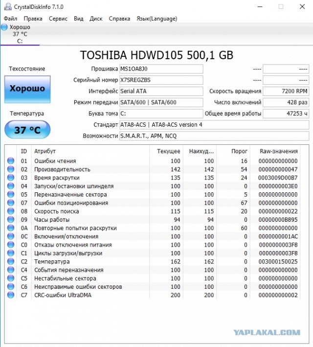
Task: Click the ID column header
Action: tap(24, 151)
